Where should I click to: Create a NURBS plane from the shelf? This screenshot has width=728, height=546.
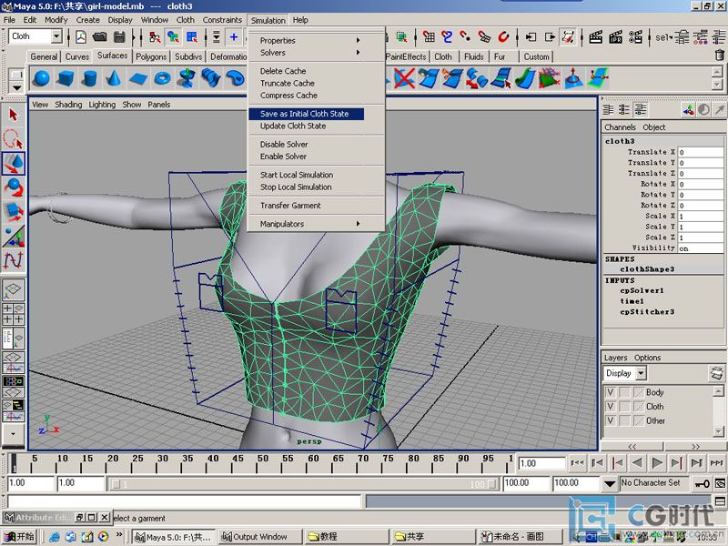[x=138, y=77]
